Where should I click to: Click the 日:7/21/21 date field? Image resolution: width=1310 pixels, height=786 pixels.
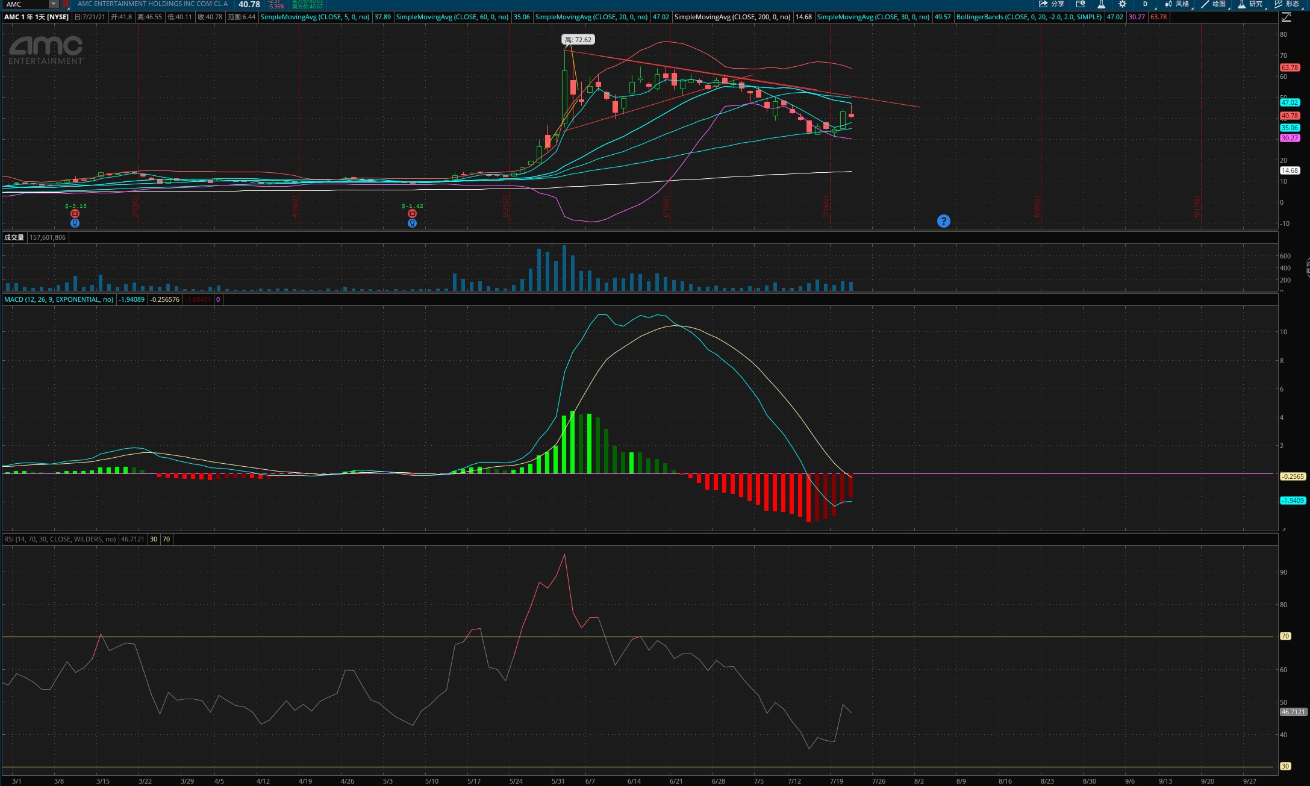[x=90, y=17]
